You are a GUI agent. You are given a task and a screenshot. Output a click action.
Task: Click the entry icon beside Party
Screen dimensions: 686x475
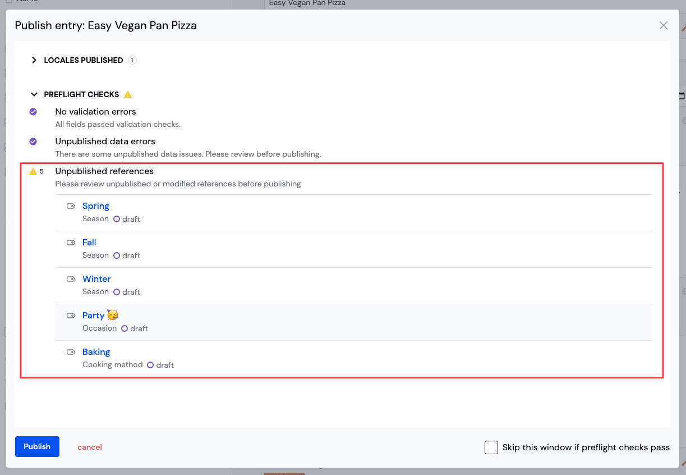tap(71, 316)
